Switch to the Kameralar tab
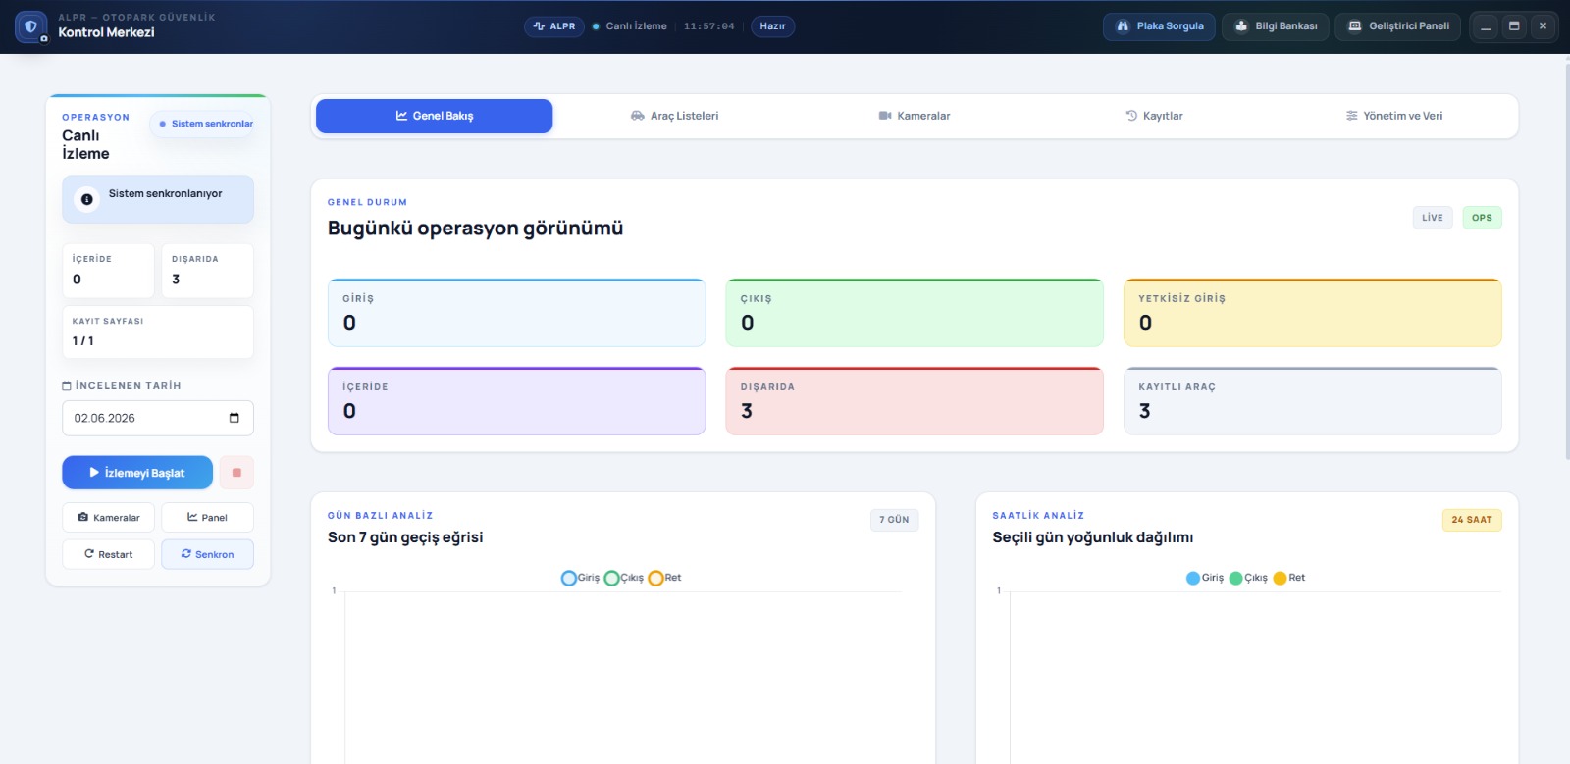The image size is (1570, 764). [915, 116]
